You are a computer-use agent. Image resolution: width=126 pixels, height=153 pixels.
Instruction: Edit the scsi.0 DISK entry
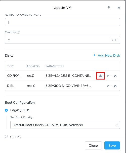(108, 86)
